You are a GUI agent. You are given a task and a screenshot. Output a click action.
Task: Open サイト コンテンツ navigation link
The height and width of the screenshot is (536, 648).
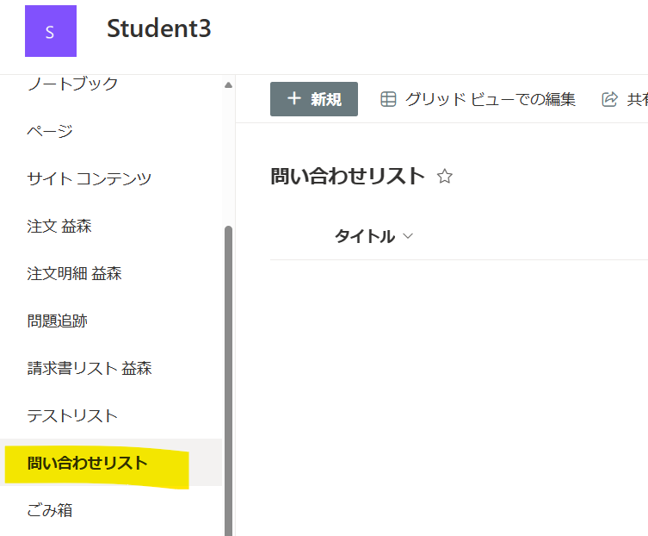[x=89, y=178]
